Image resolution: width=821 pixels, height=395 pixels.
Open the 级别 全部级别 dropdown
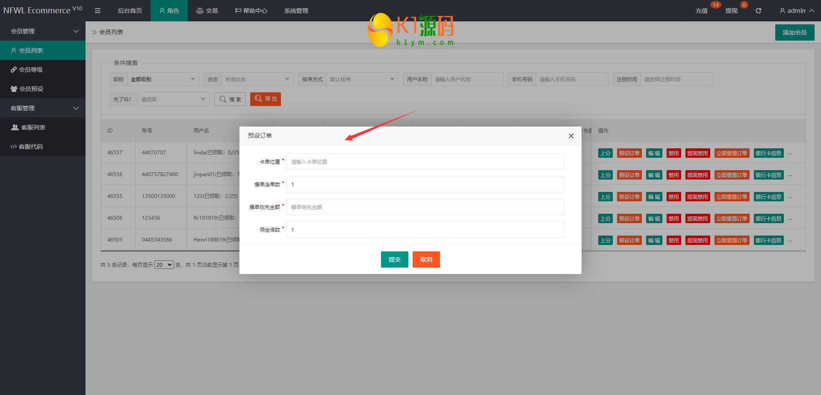[x=163, y=79]
